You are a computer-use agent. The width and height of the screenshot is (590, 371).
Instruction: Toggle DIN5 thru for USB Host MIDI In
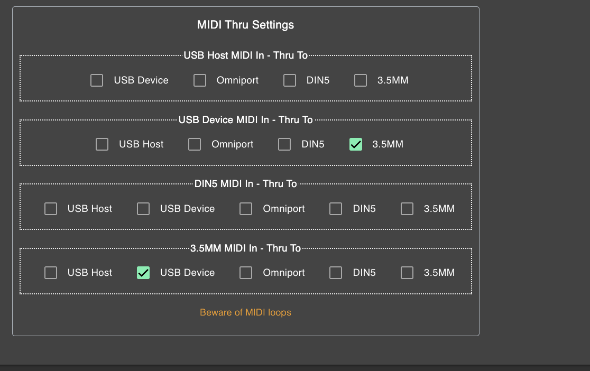pyautogui.click(x=290, y=80)
